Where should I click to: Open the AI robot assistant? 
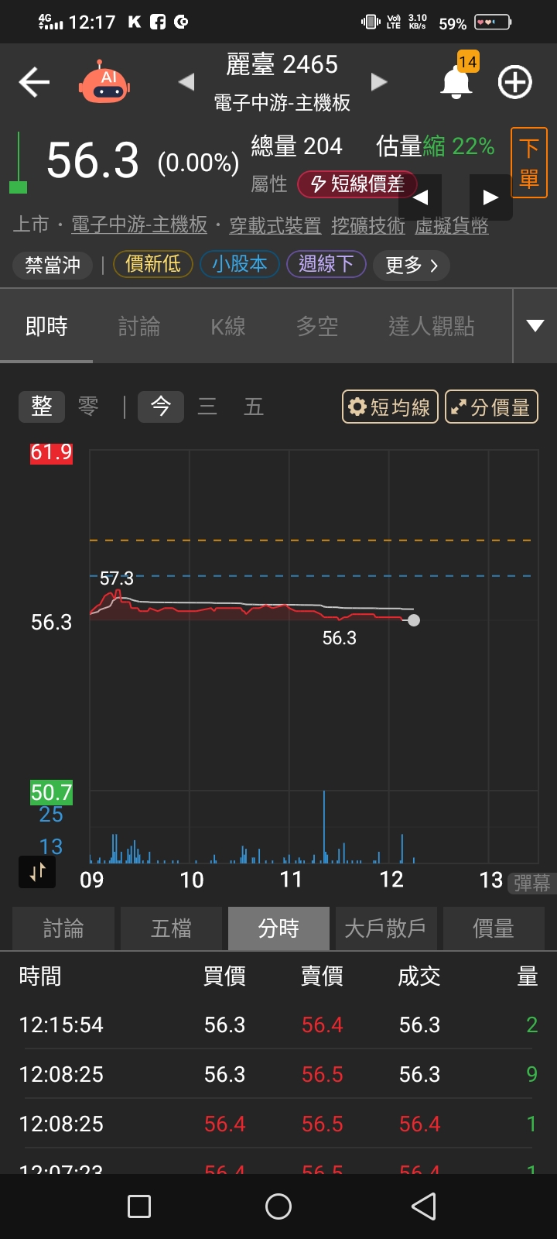click(x=104, y=81)
